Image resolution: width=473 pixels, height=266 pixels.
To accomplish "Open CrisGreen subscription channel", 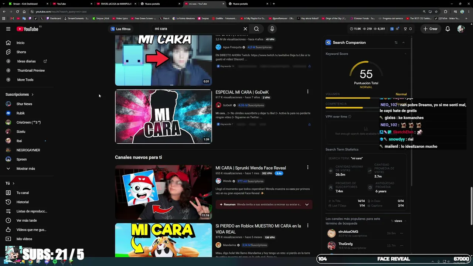I will click(x=28, y=123).
